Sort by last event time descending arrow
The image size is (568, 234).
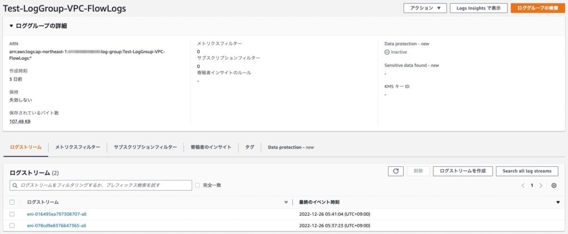tap(558, 202)
